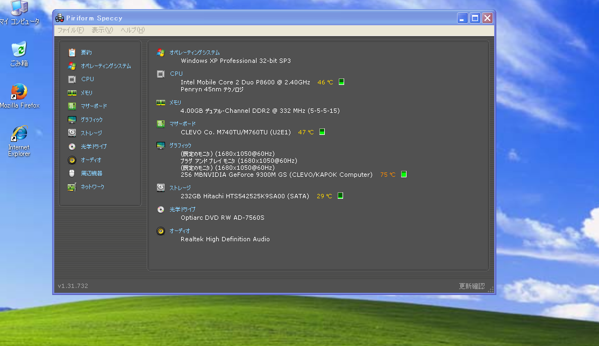
Task: Click the 周辺機器 mouse icon in sidebar
Action: 72,174
